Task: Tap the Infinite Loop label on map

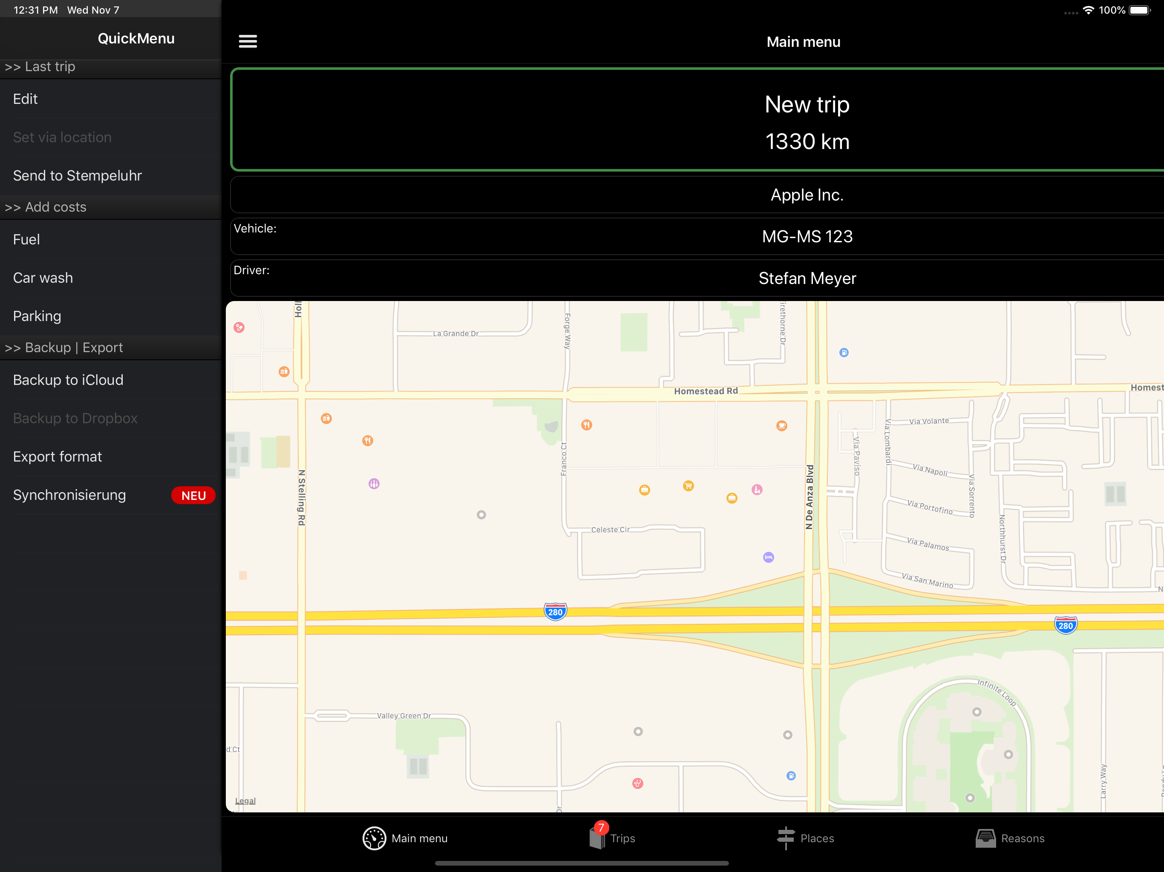Action: (996, 692)
